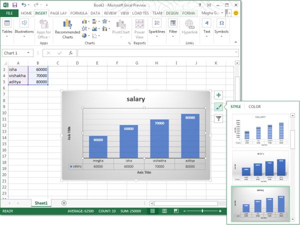Viewport: 300px width, 225px height.
Task: Select row 12 header
Action: tap(4, 125)
